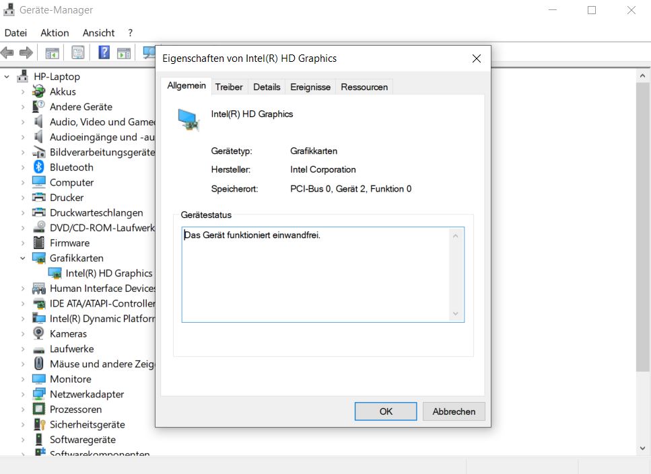Switch to the Ereignisse tab

pos(310,87)
